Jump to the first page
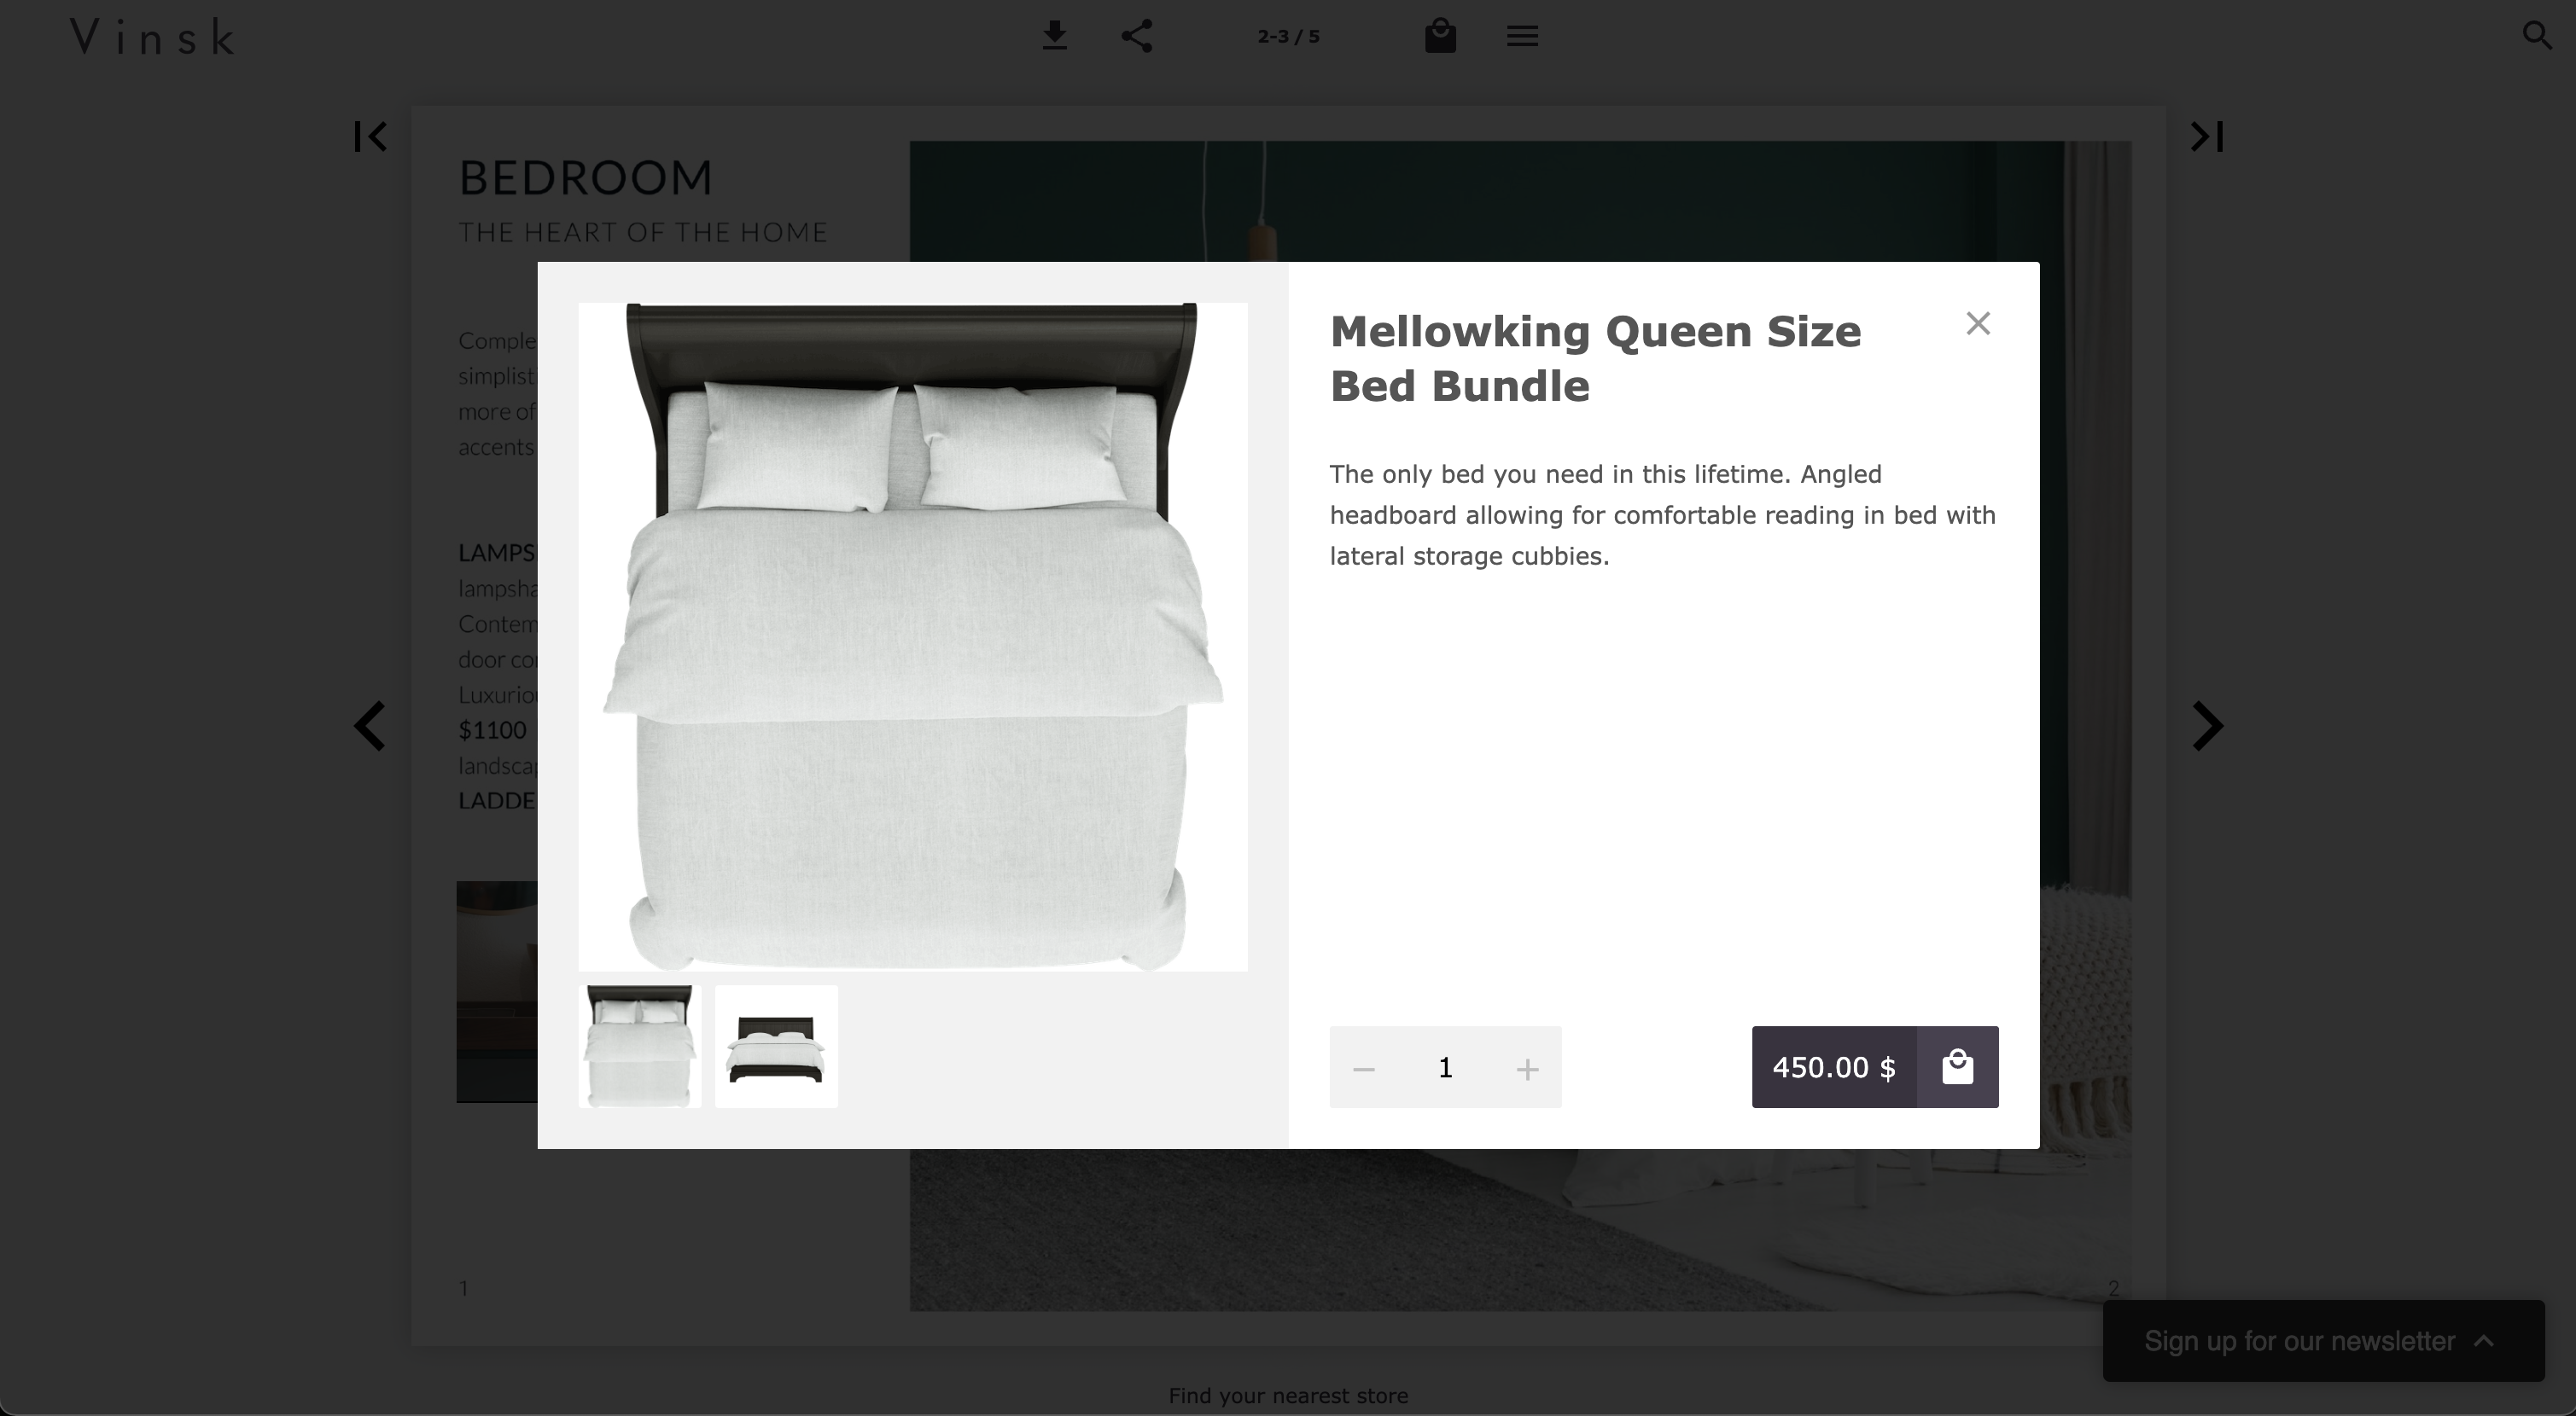 370,136
